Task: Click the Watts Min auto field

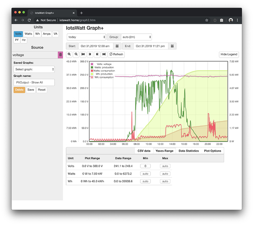Action: coord(145,174)
